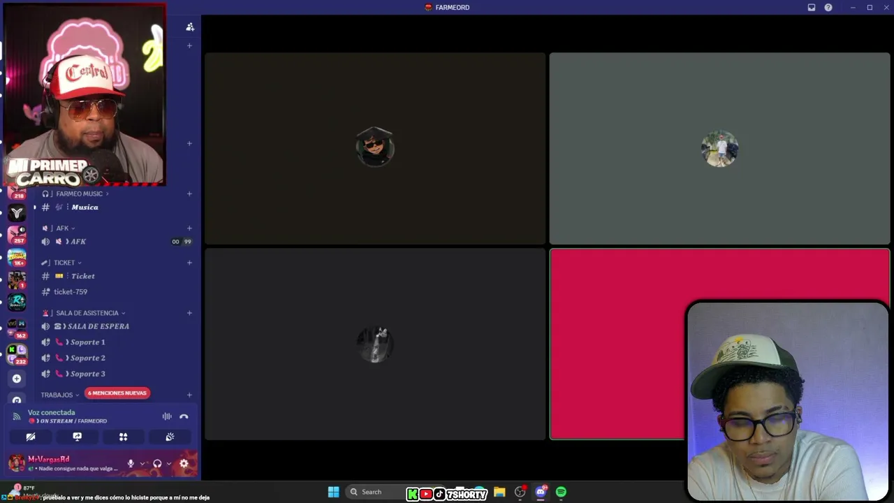Viewport: 894px width, 503px height.
Task: Create channel in SALA DE ASISTENCIA category
Action: [x=189, y=313]
